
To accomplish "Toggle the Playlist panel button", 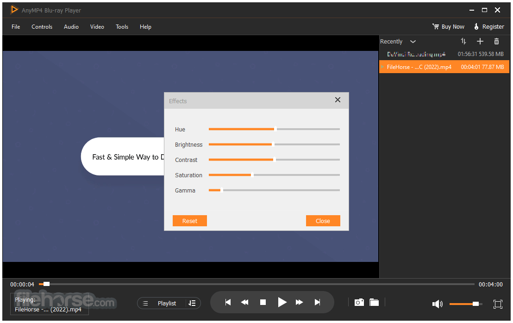I will point(162,304).
